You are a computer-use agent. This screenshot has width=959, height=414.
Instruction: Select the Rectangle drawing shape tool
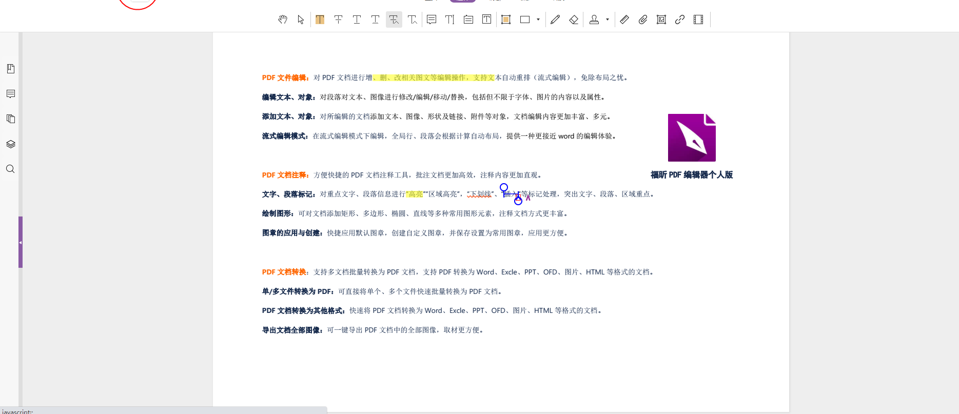tap(525, 19)
